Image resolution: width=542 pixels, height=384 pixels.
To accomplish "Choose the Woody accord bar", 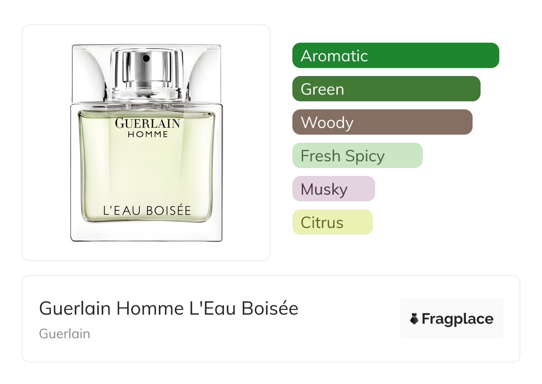I will pyautogui.click(x=382, y=122).
